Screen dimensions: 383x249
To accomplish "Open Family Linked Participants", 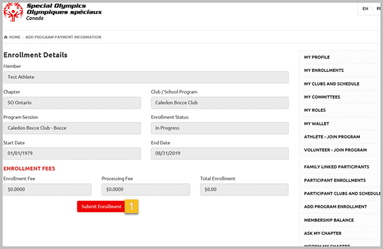I will click(x=336, y=167).
